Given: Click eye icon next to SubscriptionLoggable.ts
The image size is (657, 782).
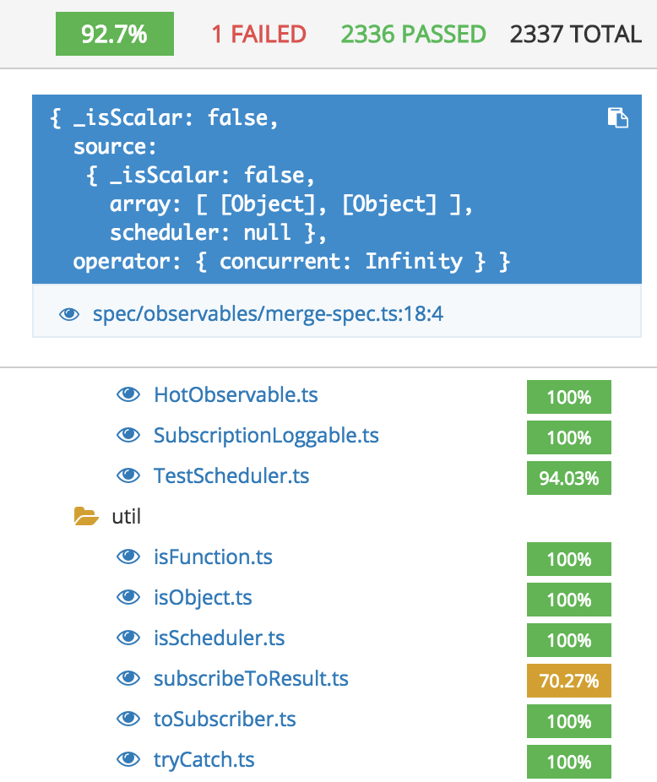Looking at the screenshot, I should [x=128, y=435].
